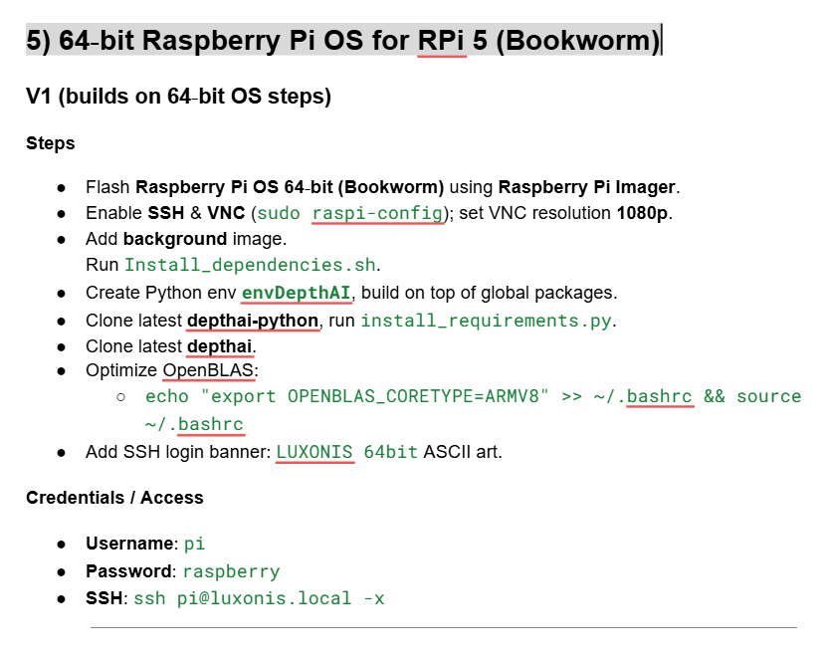Open the depthai-python link
Screen dimensions: 831x662
click(x=253, y=321)
